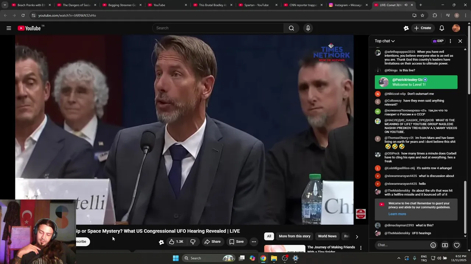Click the YouTube search magnifier button

point(291,28)
